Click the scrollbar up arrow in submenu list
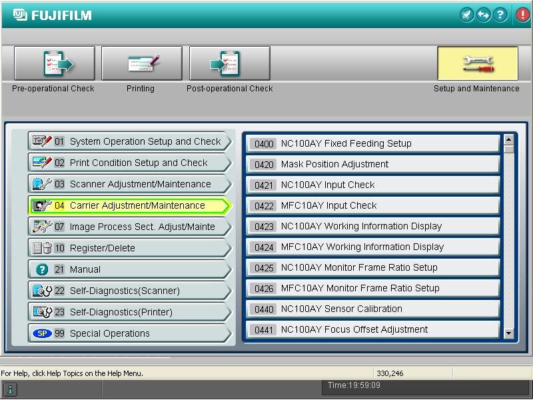 pos(509,140)
